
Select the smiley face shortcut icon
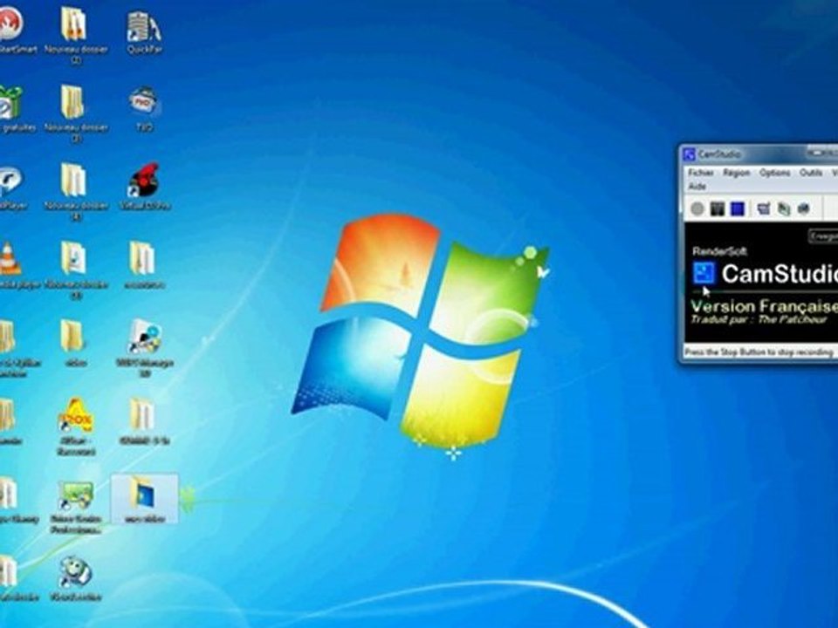(76, 578)
